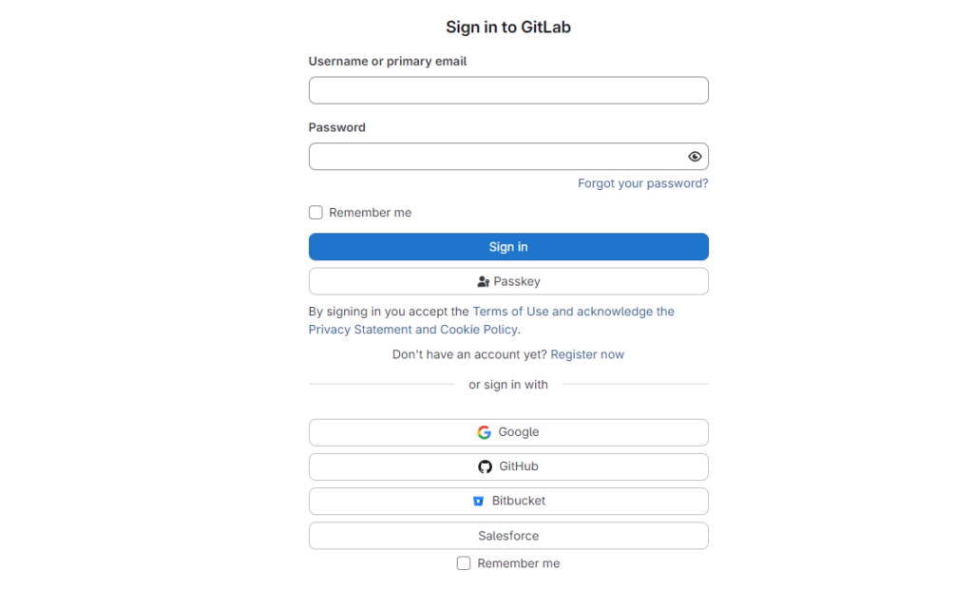Open the Forgot your password link
The width and height of the screenshot is (973, 589).
(x=642, y=183)
